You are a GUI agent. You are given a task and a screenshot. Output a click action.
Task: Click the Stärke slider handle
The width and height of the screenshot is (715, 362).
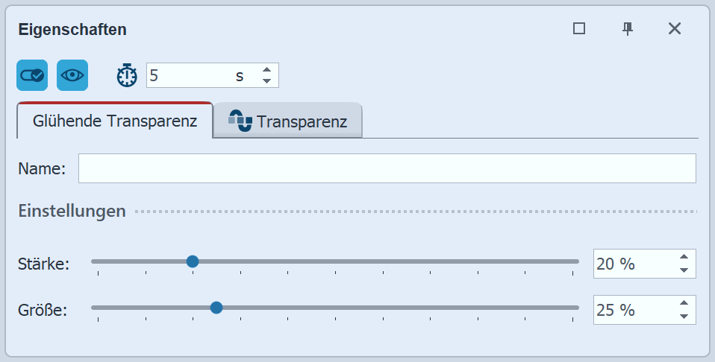192,261
